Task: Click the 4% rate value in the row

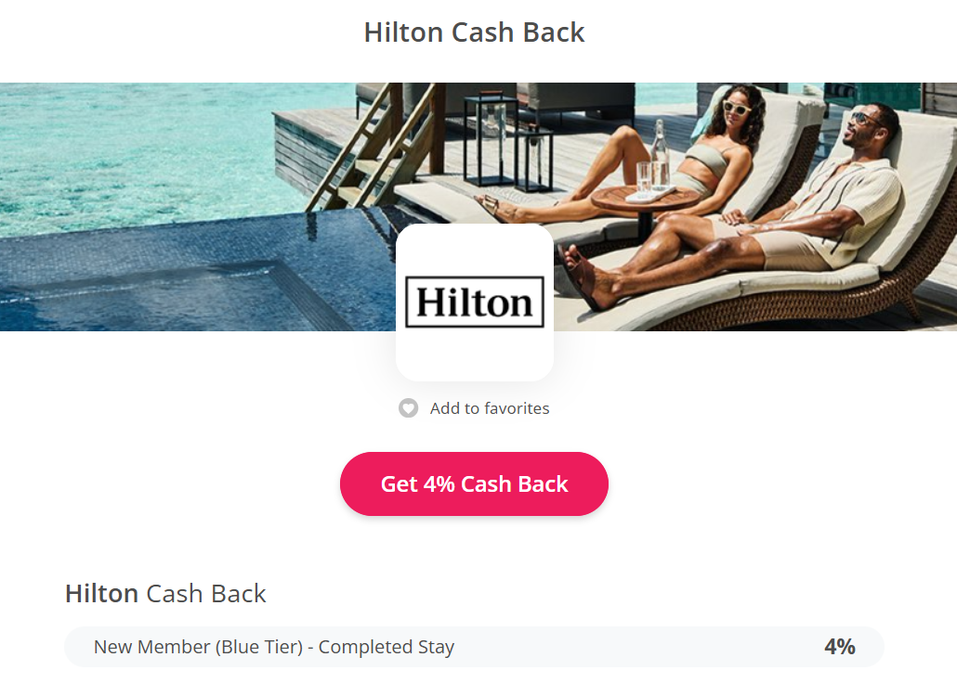Action: [x=840, y=647]
